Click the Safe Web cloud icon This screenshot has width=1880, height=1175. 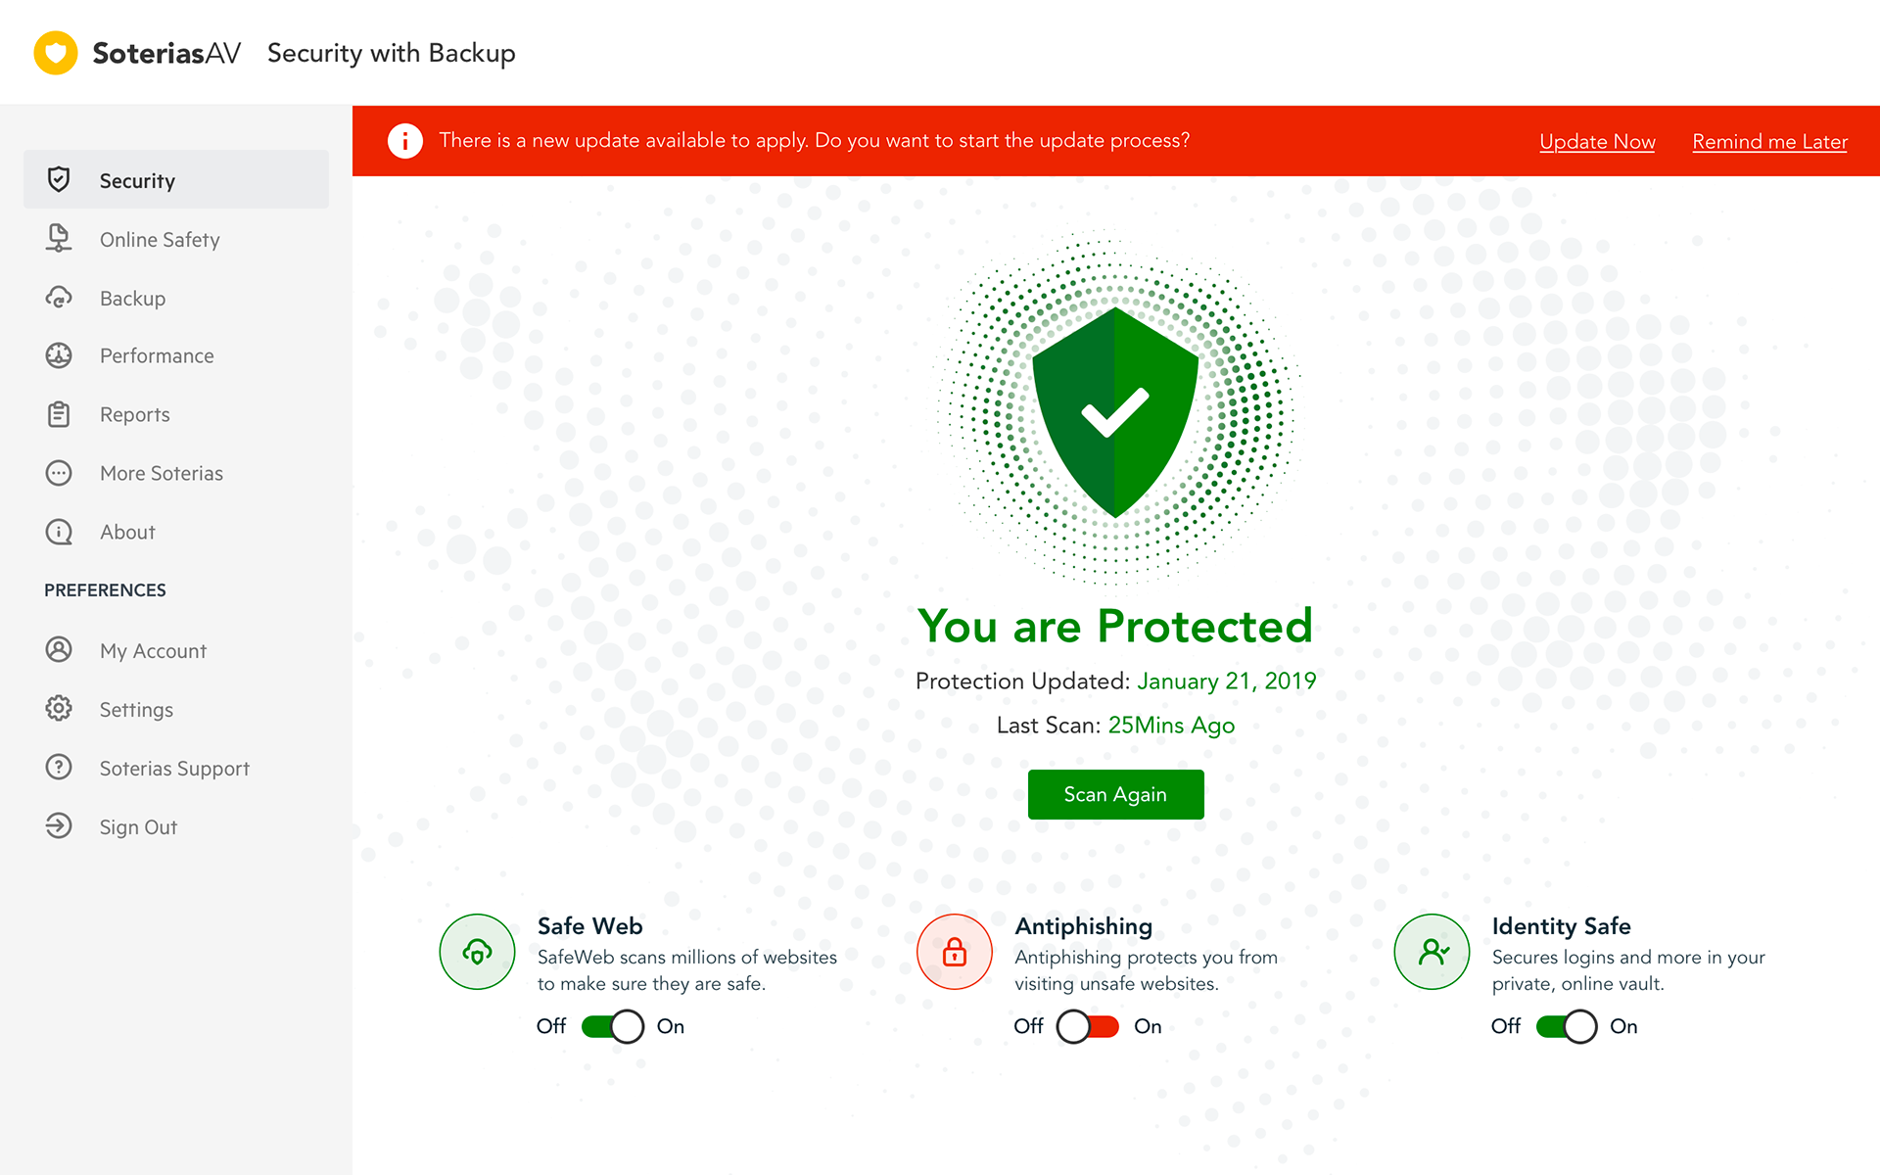pyautogui.click(x=477, y=952)
